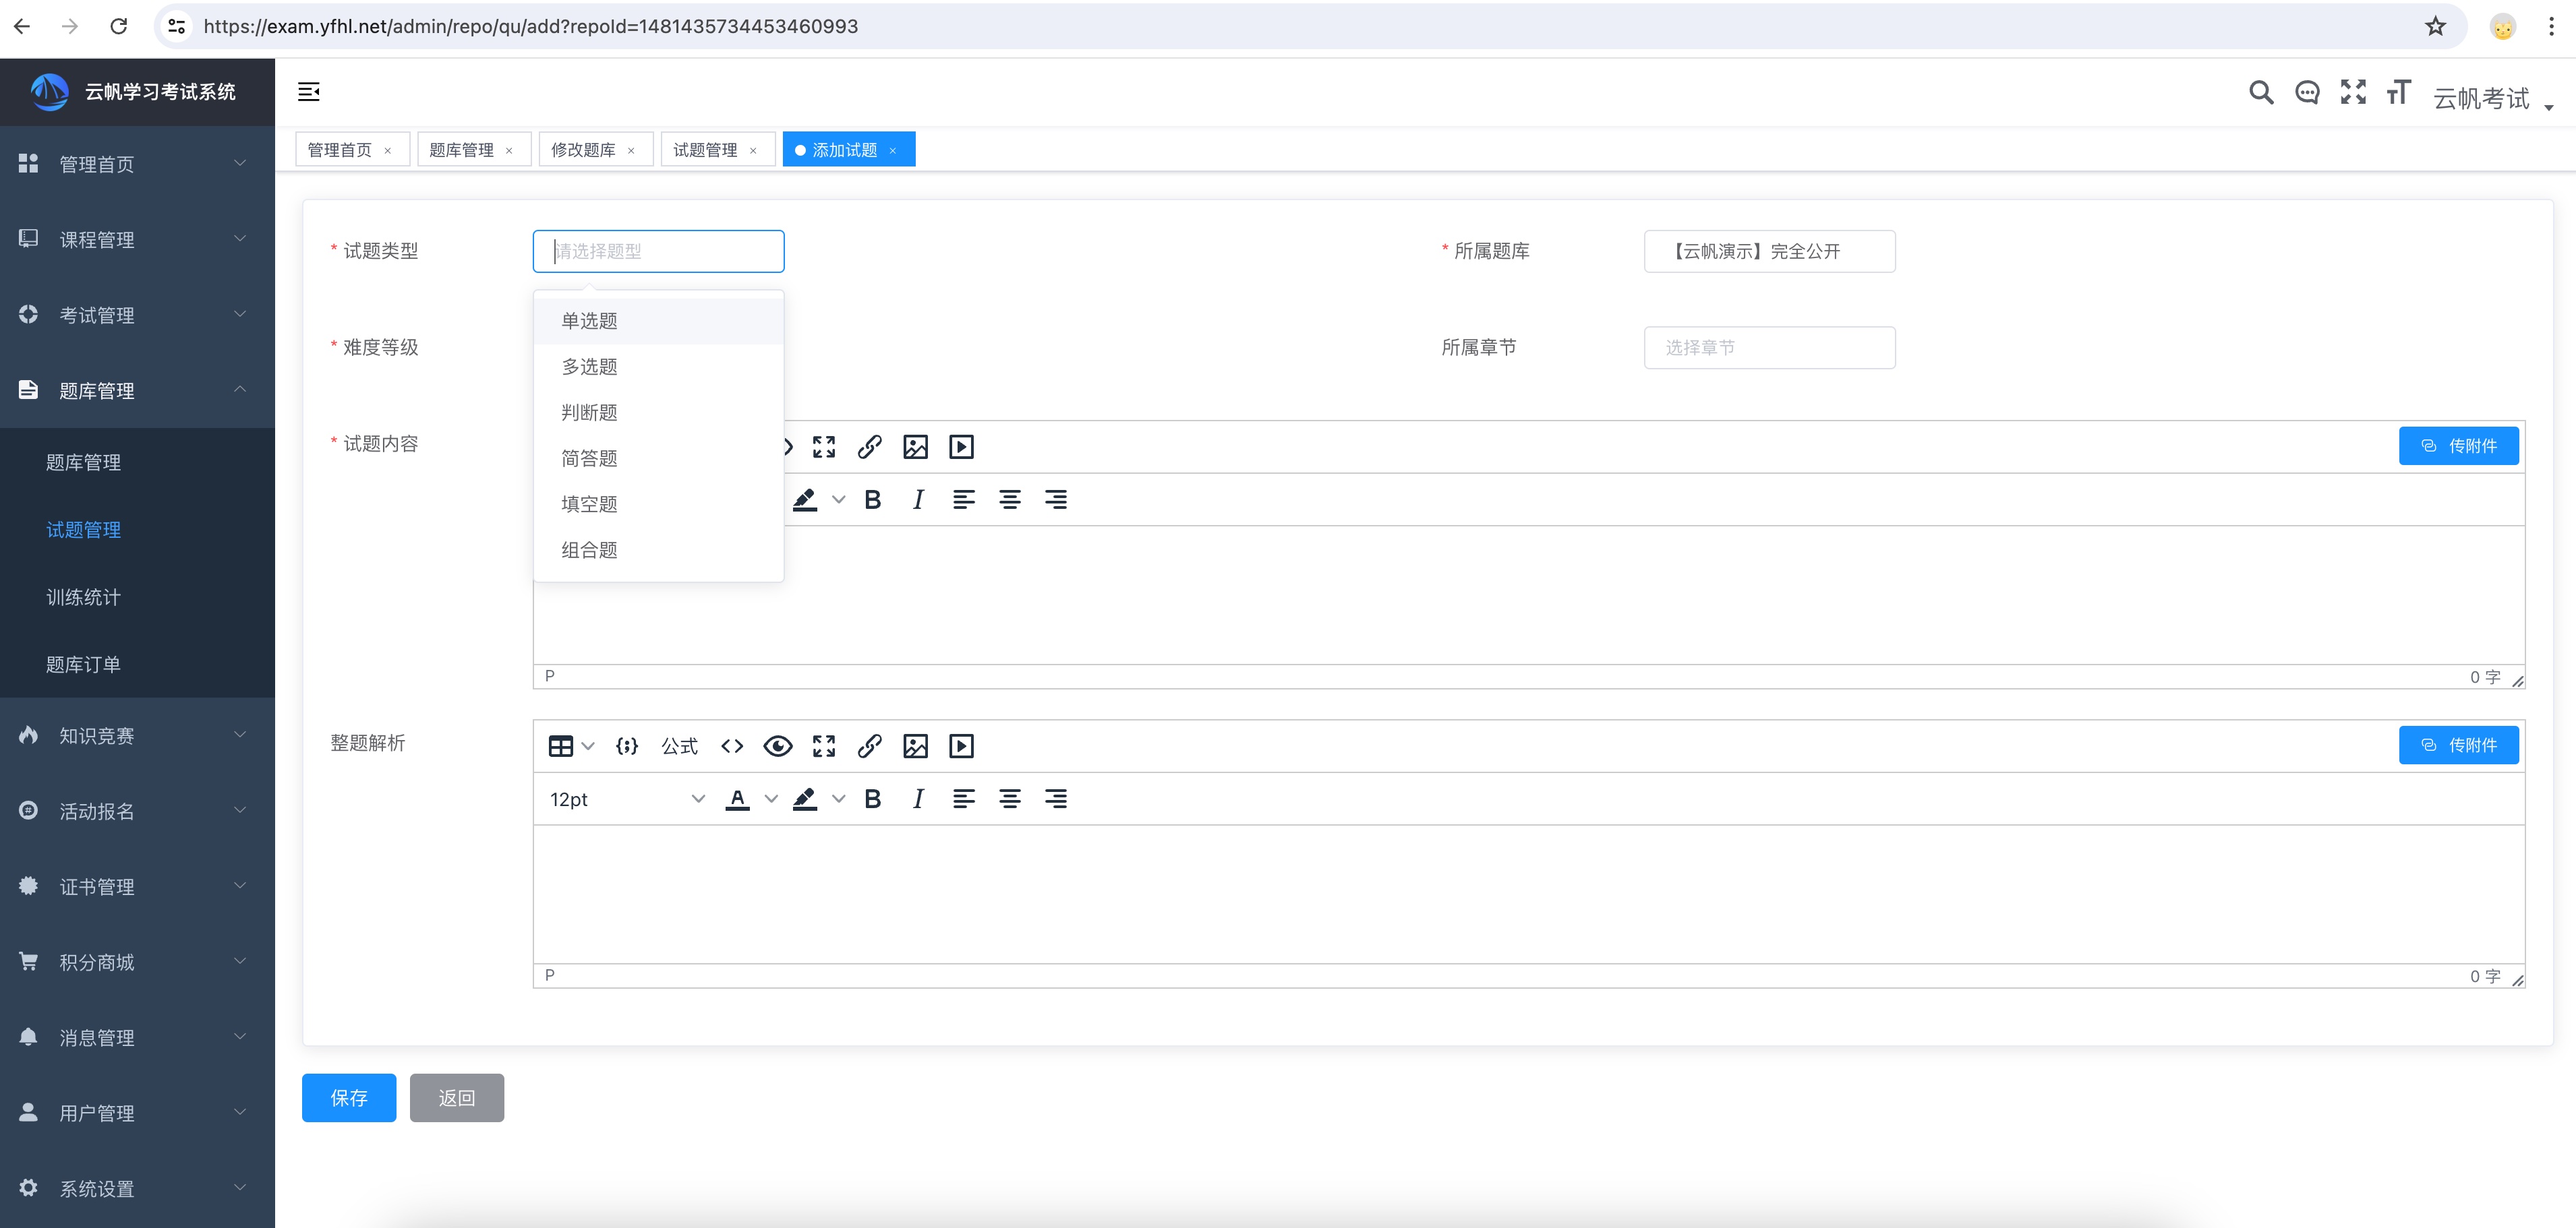The height and width of the screenshot is (1228, 2576).
Task: Apply bold in question content editor
Action: (x=873, y=499)
